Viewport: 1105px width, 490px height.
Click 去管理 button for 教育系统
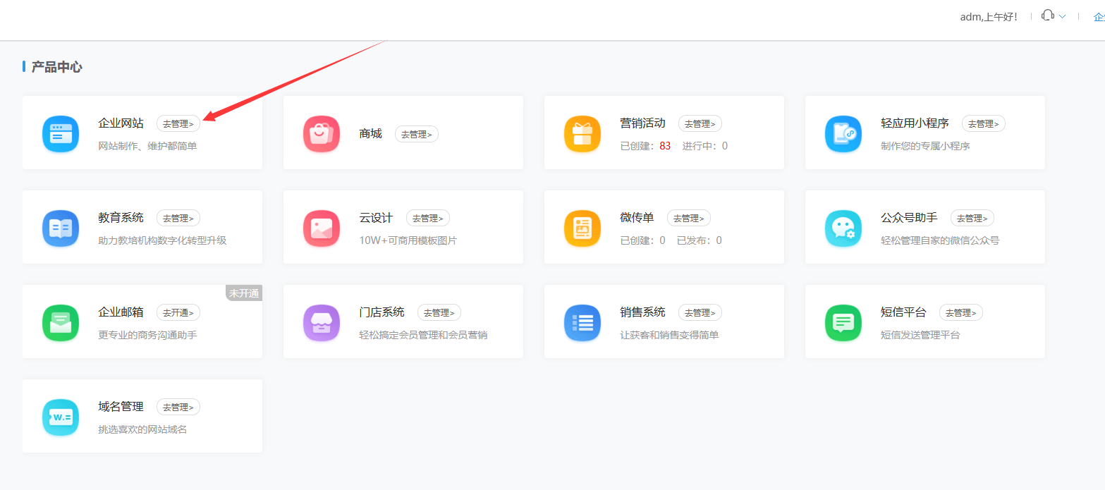tap(178, 218)
